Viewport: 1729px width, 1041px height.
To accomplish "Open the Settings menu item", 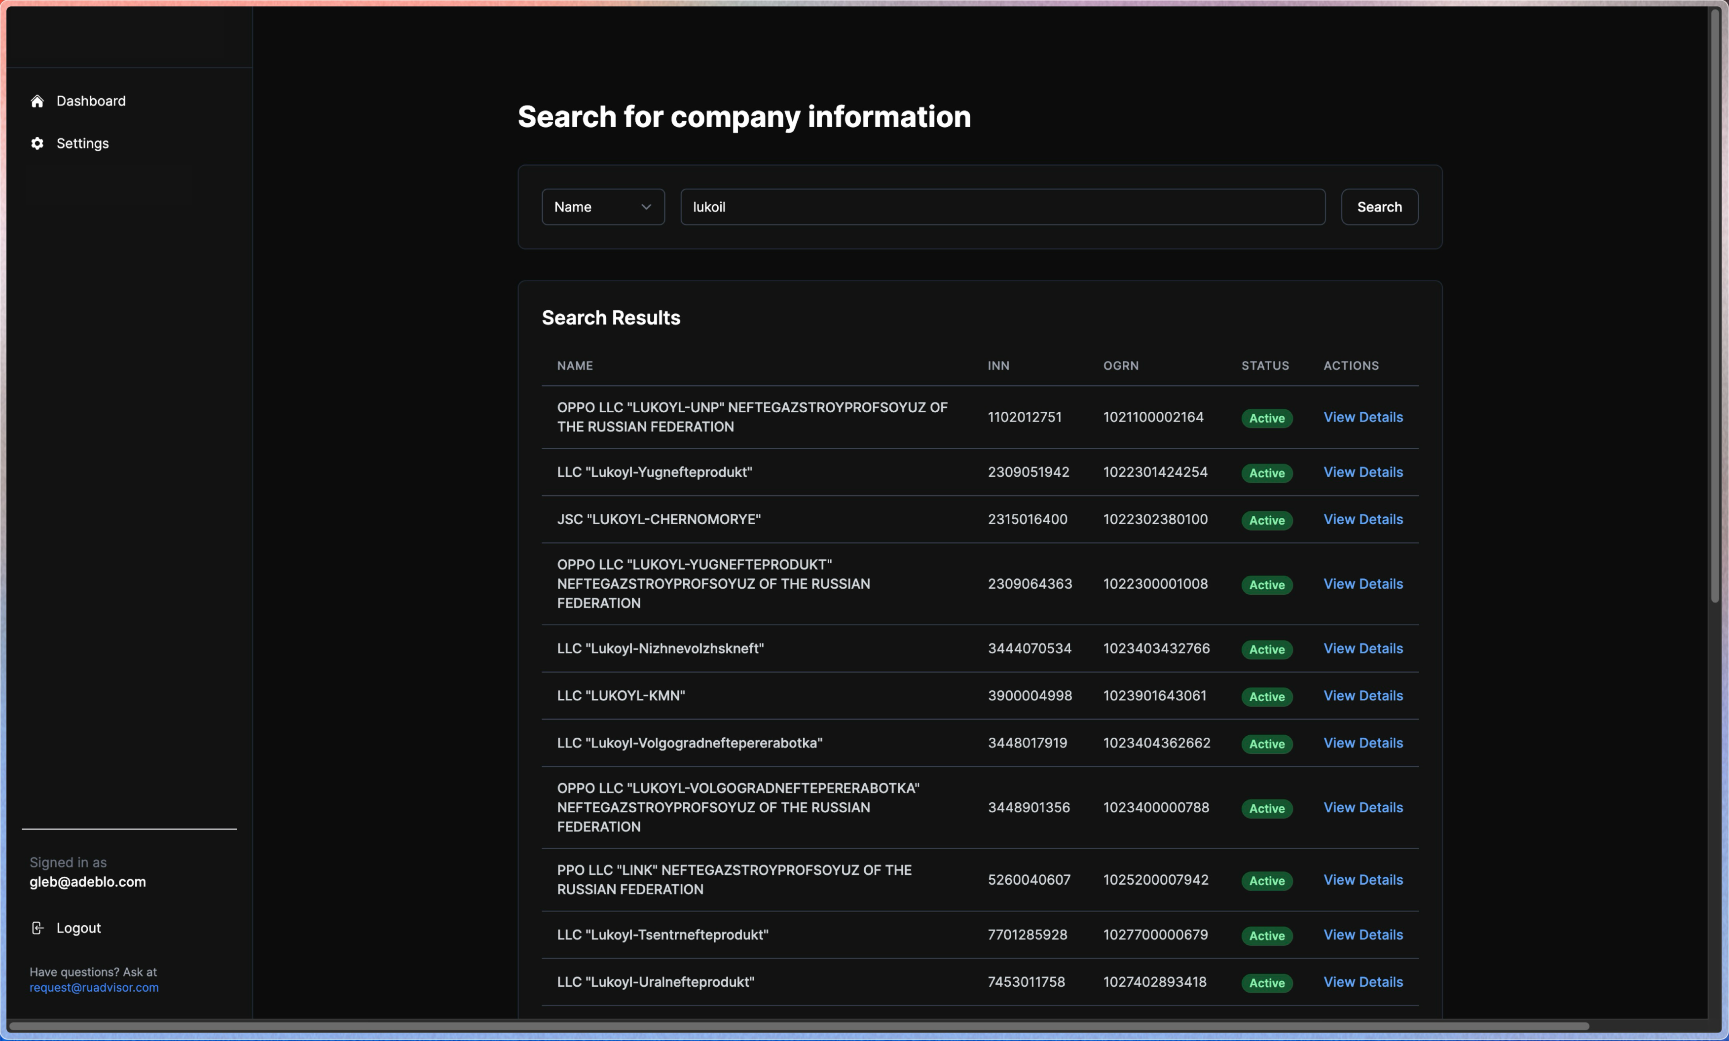I will [82, 143].
